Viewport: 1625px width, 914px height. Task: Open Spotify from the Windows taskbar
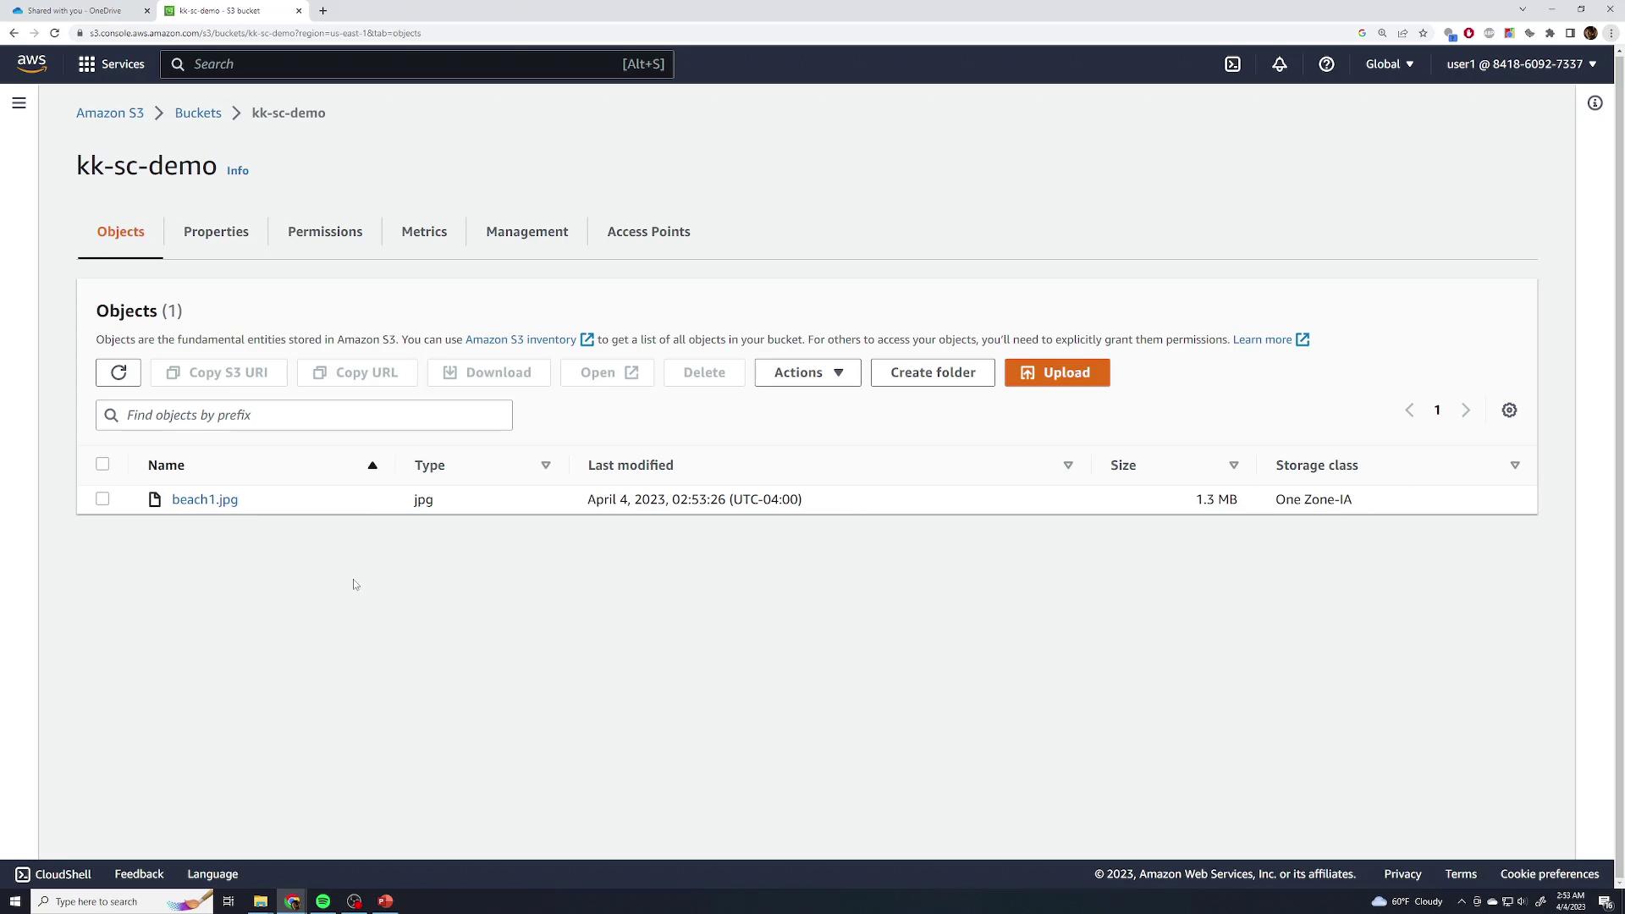click(x=322, y=901)
